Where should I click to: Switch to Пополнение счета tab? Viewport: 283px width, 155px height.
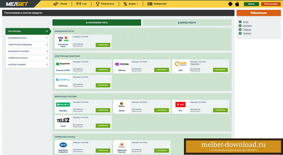coord(97,23)
